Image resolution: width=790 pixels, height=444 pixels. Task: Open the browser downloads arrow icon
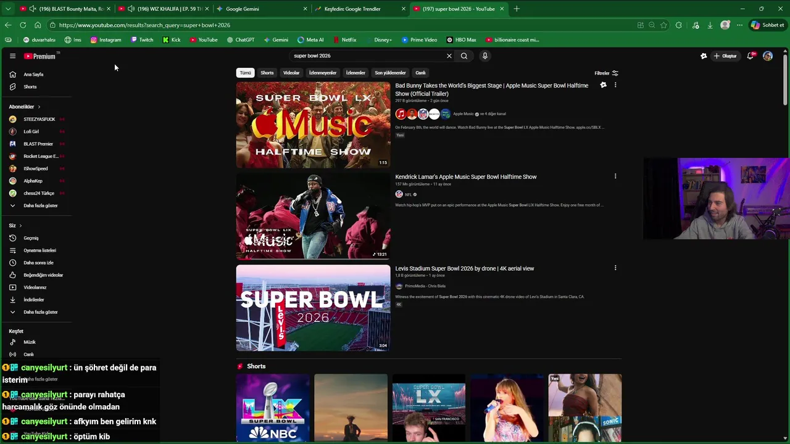click(710, 25)
